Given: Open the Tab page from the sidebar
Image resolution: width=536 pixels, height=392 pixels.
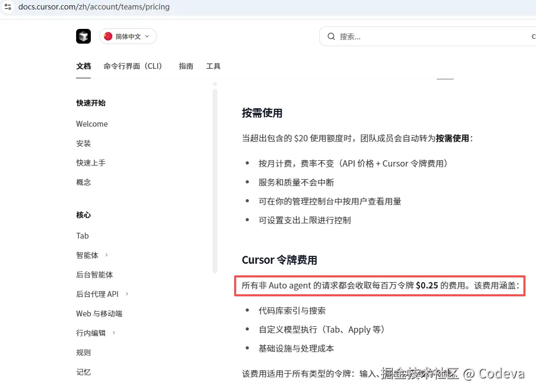Looking at the screenshot, I should coord(82,235).
